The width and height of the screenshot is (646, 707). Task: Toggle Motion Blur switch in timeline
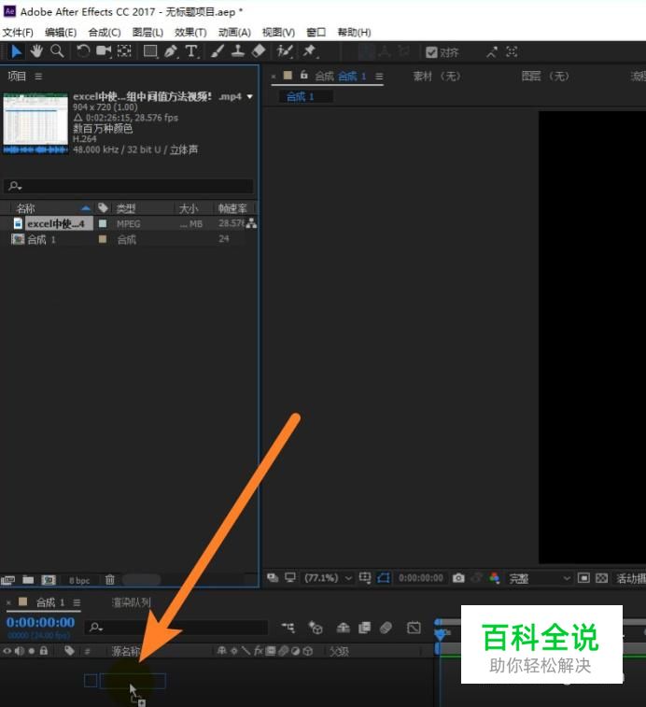(386, 628)
